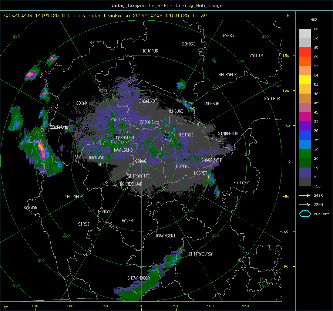Click the SINDGI label on map
Viewport: 333px width, 311px height.
(188, 44)
